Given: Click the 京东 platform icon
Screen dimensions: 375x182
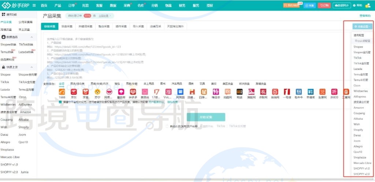Looking at the screenshot, I should pyautogui.click(x=74, y=92).
